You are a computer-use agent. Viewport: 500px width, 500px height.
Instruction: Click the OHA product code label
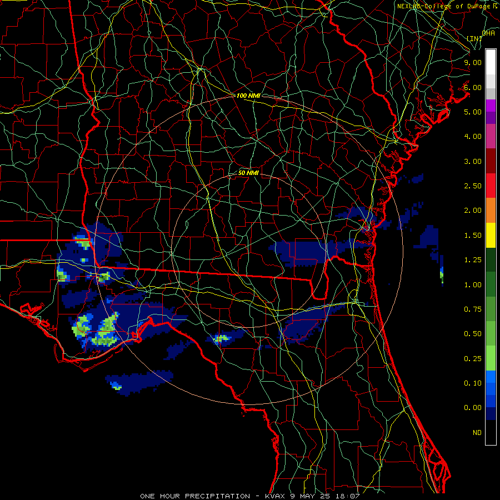(x=488, y=33)
